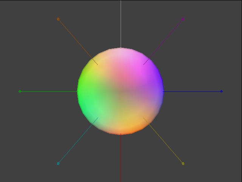Select the blue light handle endpoint

click(221, 91)
